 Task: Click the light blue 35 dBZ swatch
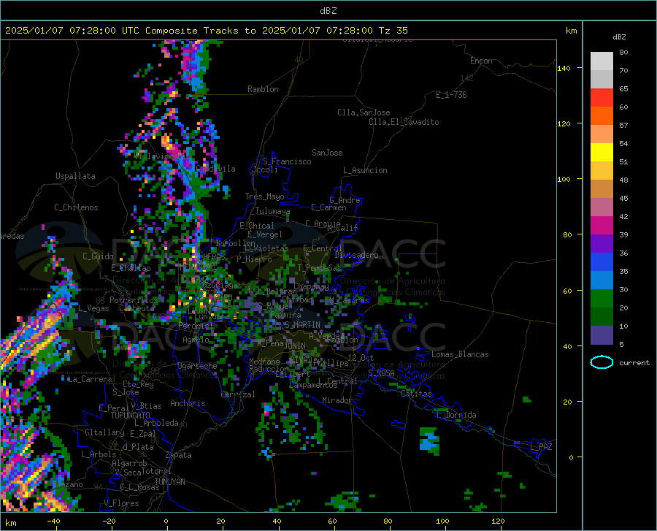(602, 280)
